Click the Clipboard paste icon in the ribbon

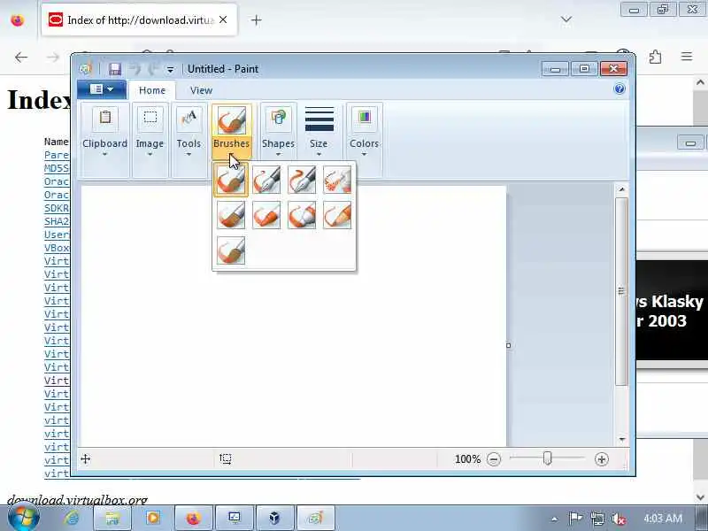pos(105,118)
